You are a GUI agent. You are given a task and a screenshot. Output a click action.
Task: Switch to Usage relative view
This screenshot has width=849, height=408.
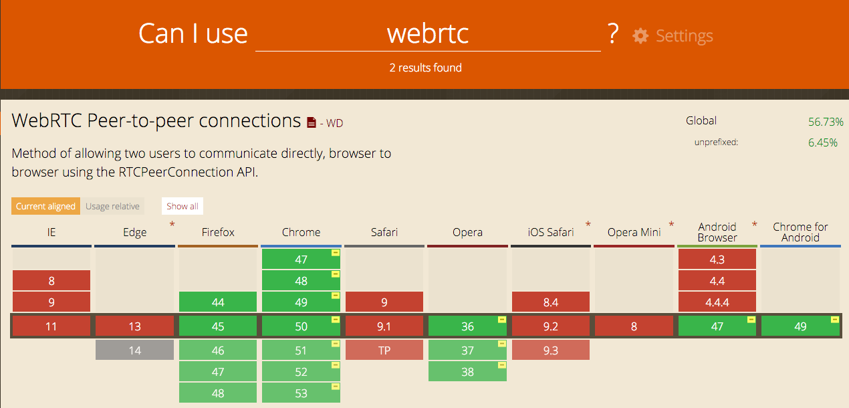[x=113, y=206]
